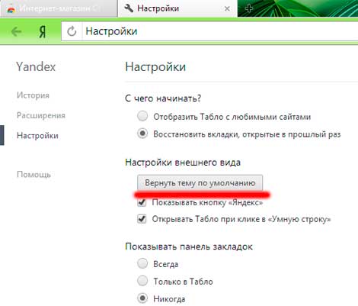Open Yandex home via the Я button
This screenshot has height=306, width=358.
(x=43, y=32)
